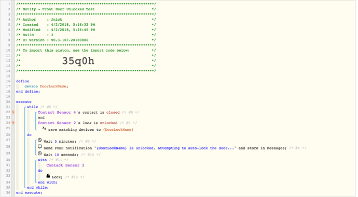Select the import code 35q0h
Viewport: 358px width, 197px height.
coord(78,60)
